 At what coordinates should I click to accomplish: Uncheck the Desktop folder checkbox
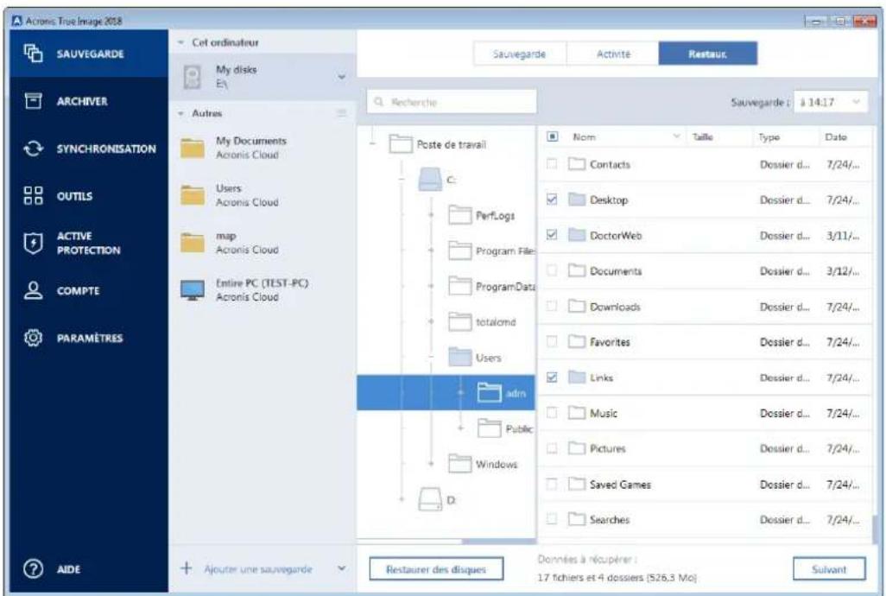tap(552, 199)
